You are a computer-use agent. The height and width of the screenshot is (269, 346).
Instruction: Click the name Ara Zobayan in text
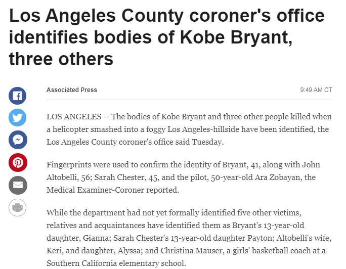click(278, 177)
